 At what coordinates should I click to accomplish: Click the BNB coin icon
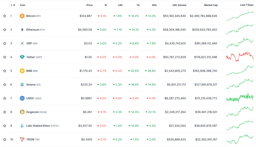point(22,71)
